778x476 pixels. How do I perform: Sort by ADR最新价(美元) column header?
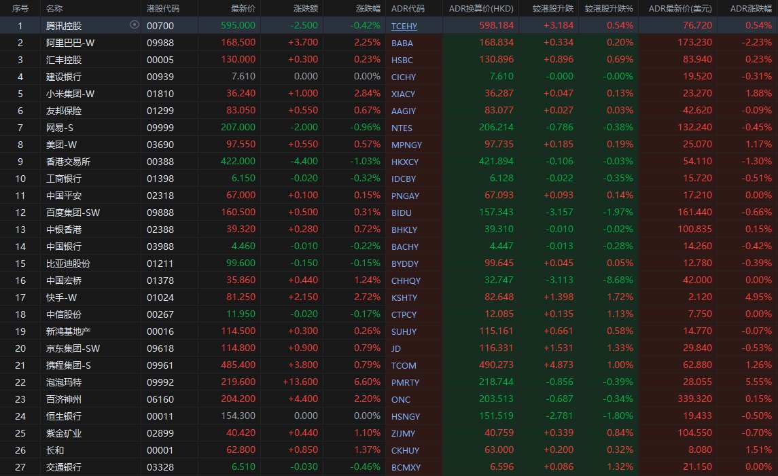click(680, 8)
